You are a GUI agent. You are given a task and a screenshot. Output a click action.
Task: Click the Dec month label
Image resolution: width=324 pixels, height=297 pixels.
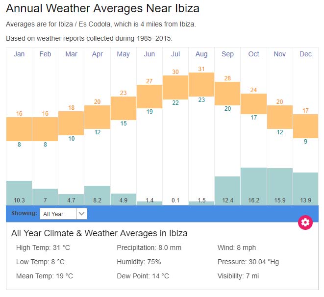(x=305, y=54)
